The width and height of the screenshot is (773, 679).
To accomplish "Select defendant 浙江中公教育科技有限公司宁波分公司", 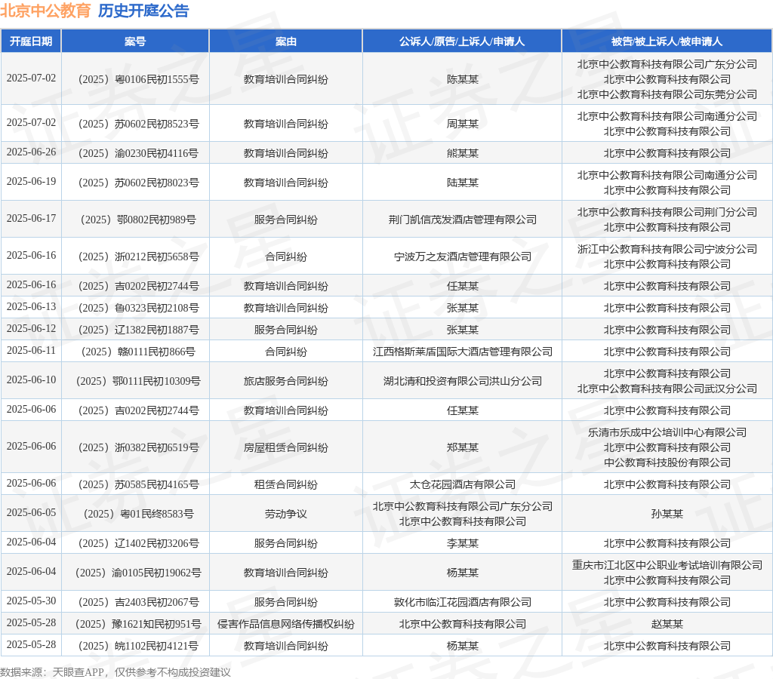I will pyautogui.click(x=667, y=249).
